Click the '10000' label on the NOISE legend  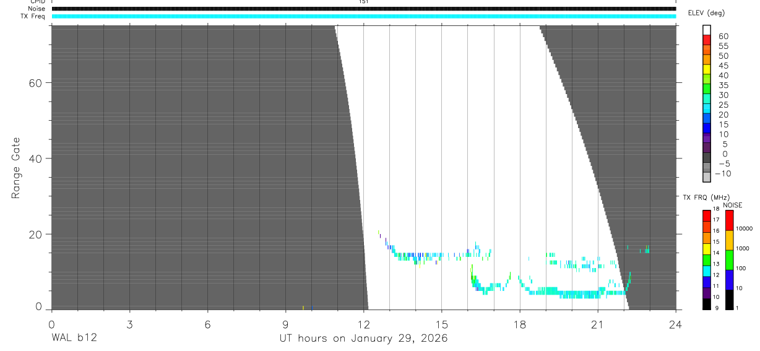click(743, 228)
